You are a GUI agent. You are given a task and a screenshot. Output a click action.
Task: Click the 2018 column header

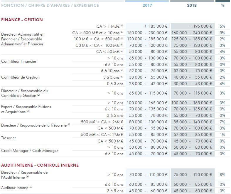192,5
